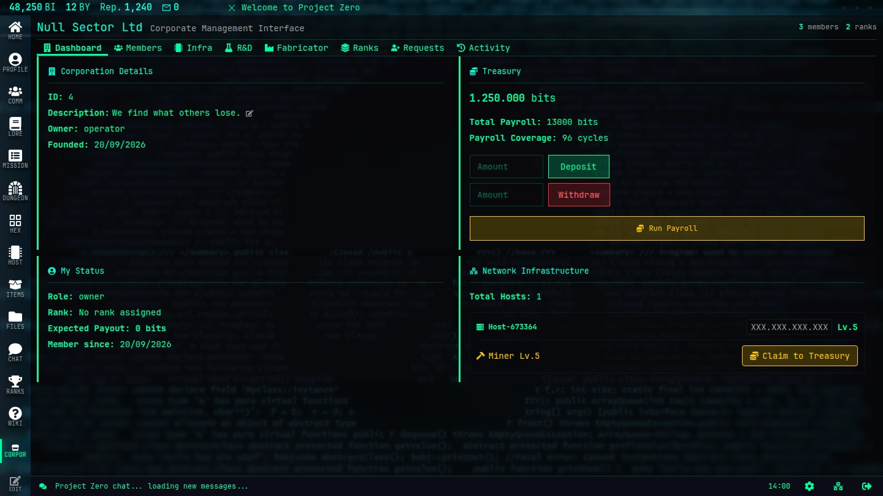Open the Chat bubble icon
883x496 pixels.
[15, 352]
